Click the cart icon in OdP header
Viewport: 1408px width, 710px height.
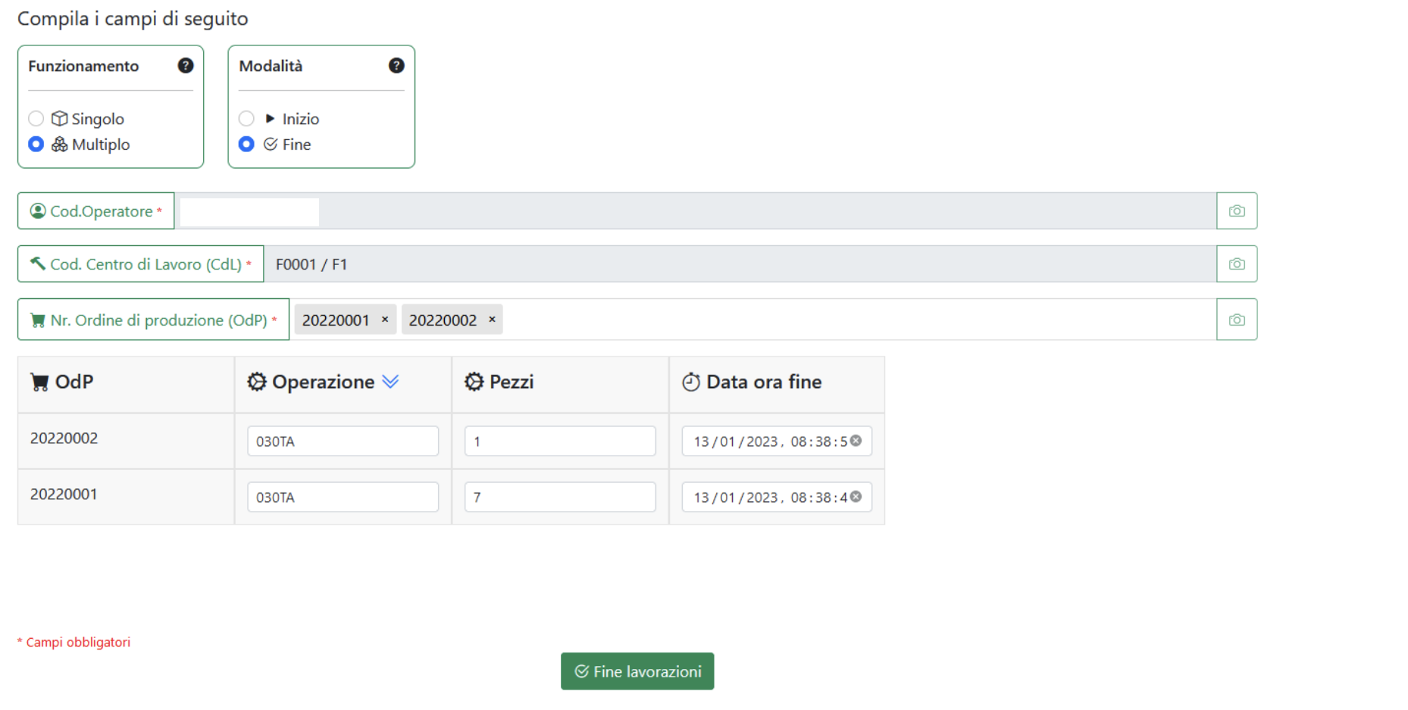pyautogui.click(x=39, y=382)
